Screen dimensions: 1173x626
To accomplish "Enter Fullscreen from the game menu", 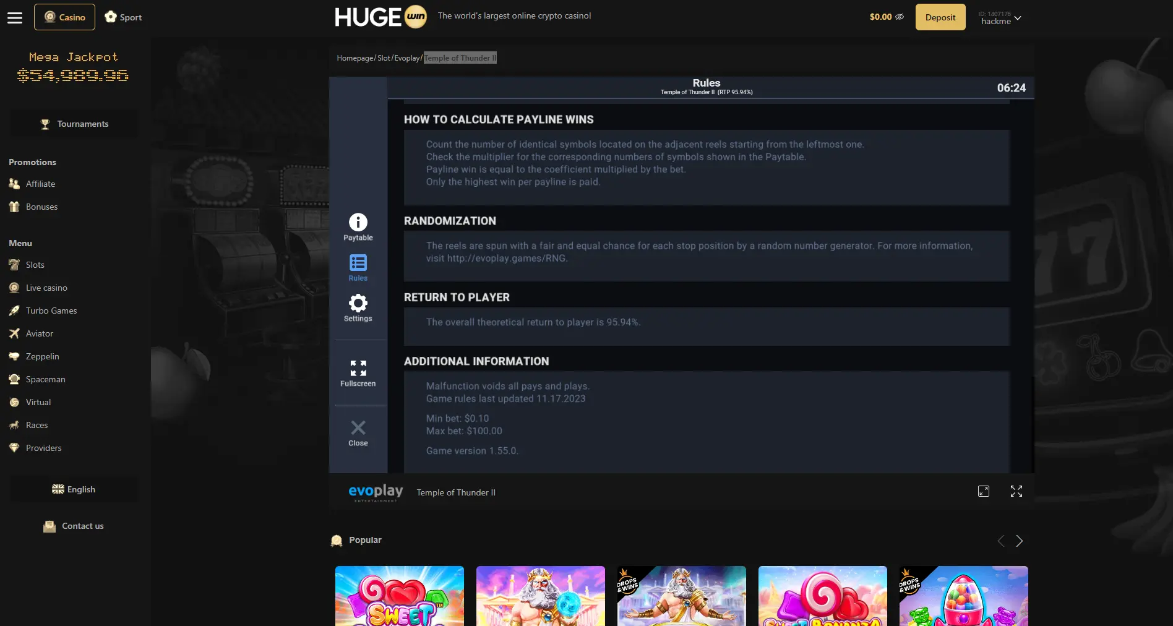I will pos(358,374).
